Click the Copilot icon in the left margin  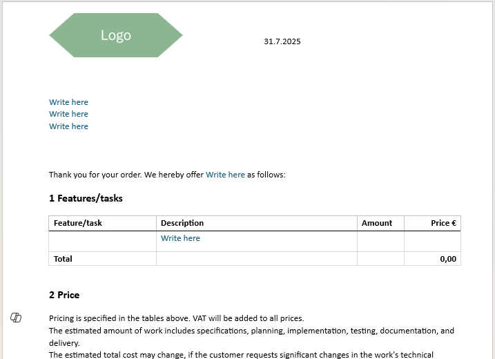click(16, 318)
